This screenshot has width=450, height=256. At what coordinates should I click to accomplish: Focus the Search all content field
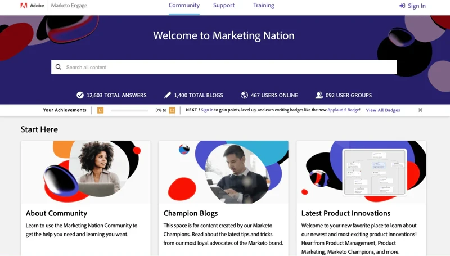(x=224, y=67)
